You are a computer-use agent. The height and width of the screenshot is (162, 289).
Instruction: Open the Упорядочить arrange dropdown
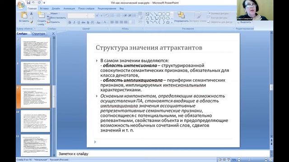(182, 17)
